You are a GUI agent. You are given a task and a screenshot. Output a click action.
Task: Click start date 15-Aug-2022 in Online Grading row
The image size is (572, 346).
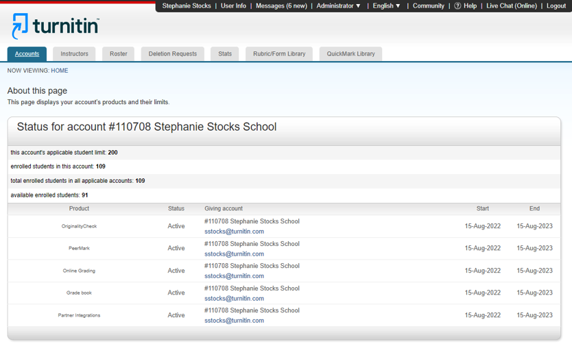coord(483,271)
